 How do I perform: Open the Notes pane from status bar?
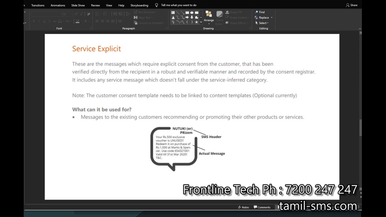pos(244,207)
